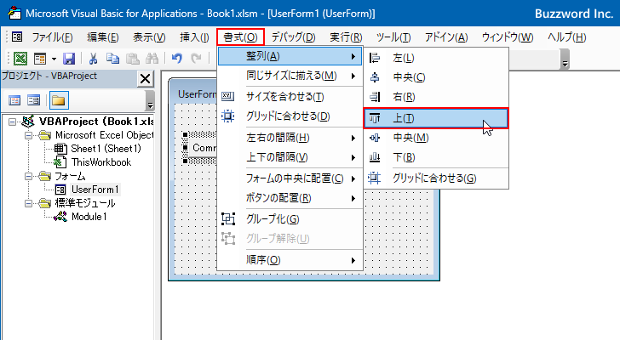Image resolution: width=620 pixels, height=340 pixels.
Task: Open the アドイン(A) menu
Action: pos(446,37)
